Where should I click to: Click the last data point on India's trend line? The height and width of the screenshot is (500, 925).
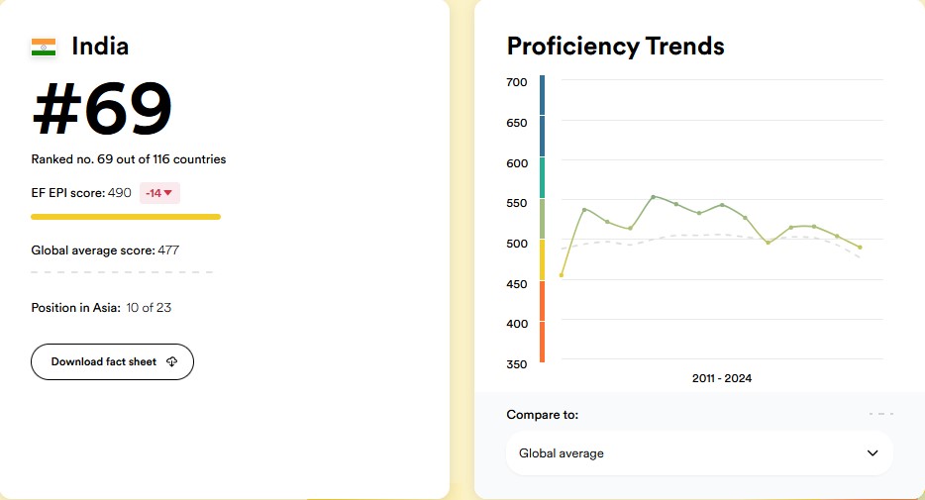click(860, 248)
